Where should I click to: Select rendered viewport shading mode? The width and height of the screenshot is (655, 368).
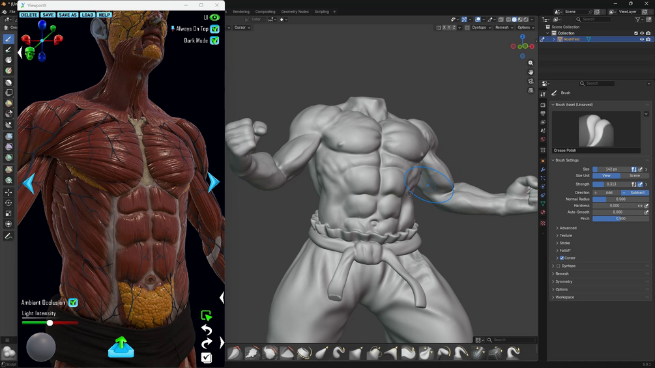(526, 20)
